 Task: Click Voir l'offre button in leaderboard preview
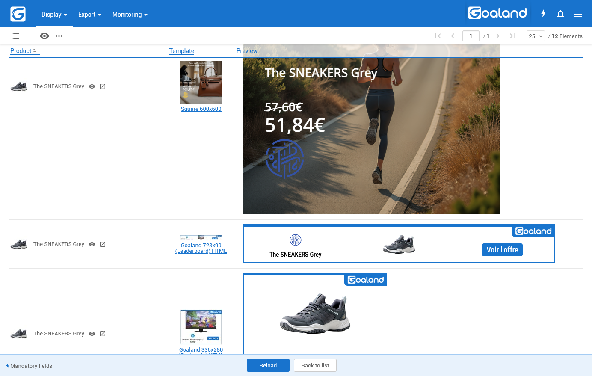(502, 250)
